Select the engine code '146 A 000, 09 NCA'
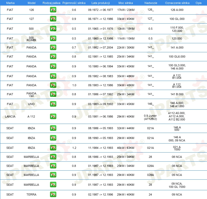 [177, 139]
